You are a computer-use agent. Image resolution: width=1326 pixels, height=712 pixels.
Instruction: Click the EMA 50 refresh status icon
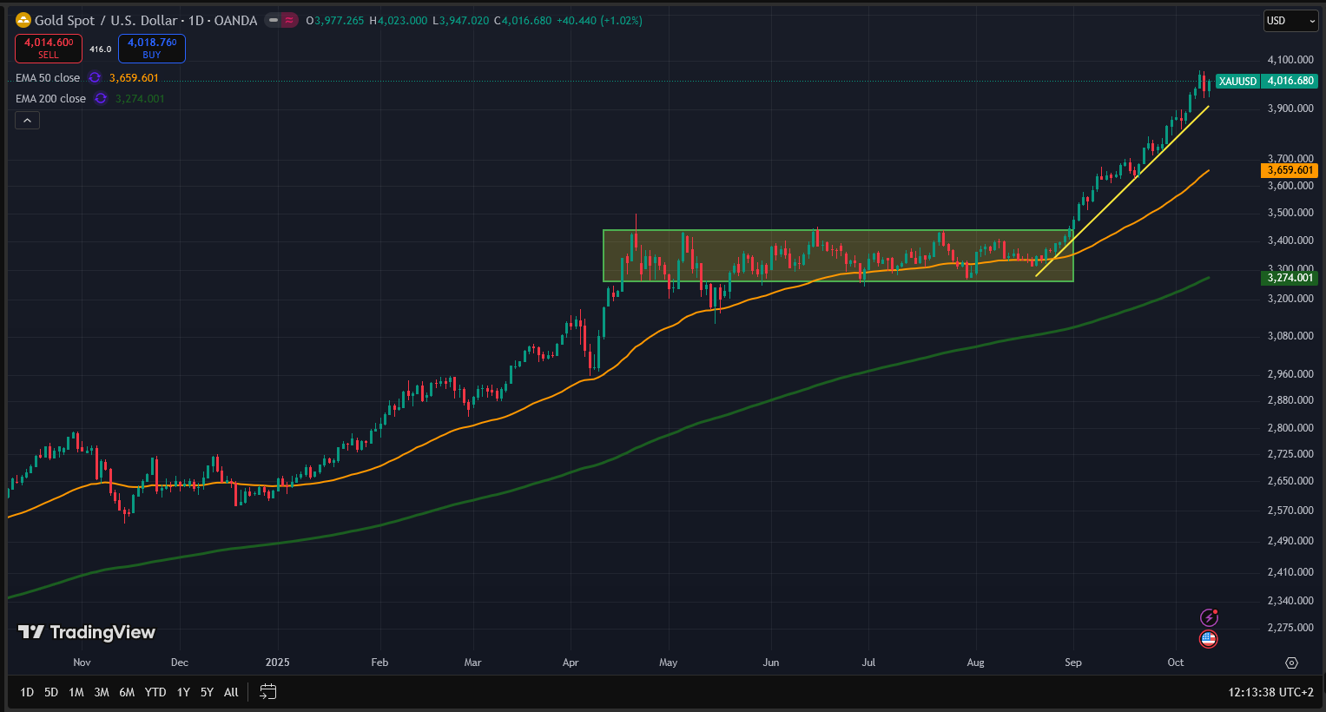click(95, 78)
